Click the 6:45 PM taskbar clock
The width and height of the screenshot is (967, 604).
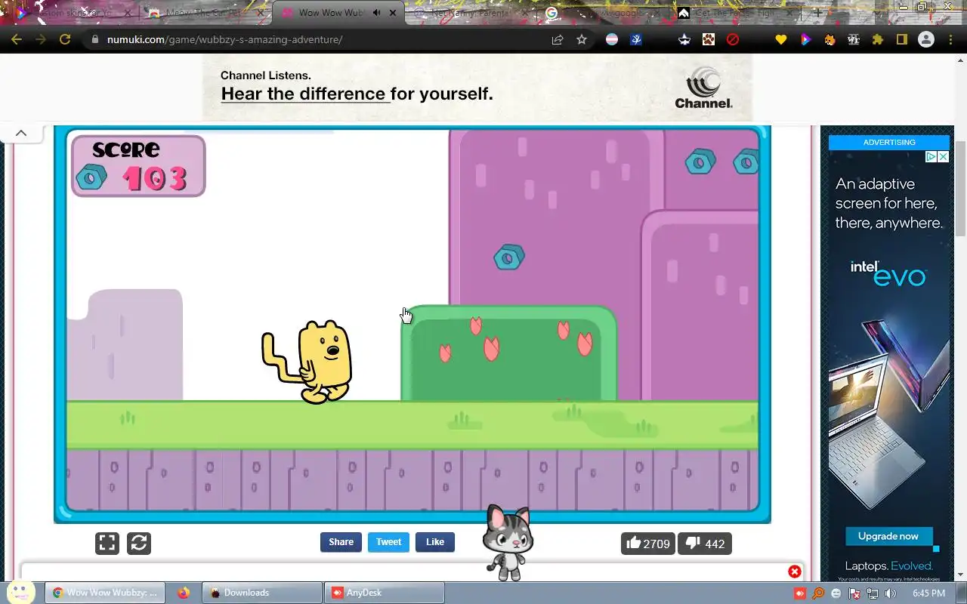(928, 593)
